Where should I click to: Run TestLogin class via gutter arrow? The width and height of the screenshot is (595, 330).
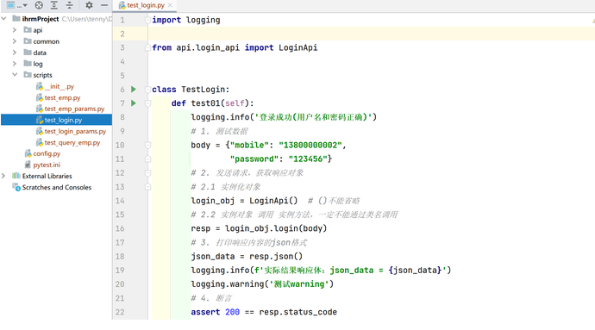[134, 89]
